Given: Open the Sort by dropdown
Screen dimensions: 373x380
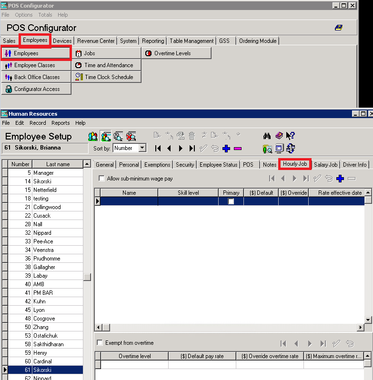Looking at the screenshot, I should [142, 148].
